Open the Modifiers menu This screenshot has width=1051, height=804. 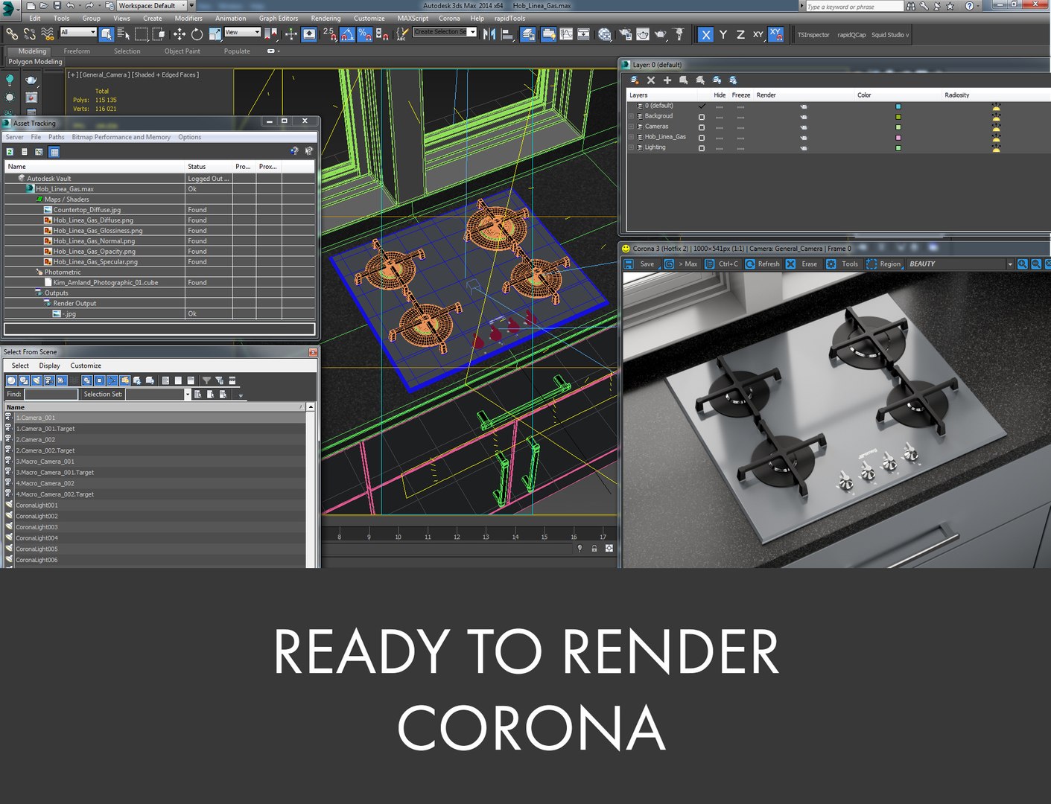pos(188,19)
